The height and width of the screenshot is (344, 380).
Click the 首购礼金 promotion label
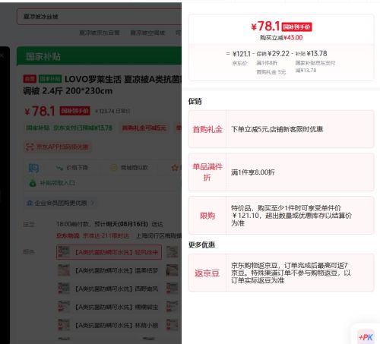point(207,129)
